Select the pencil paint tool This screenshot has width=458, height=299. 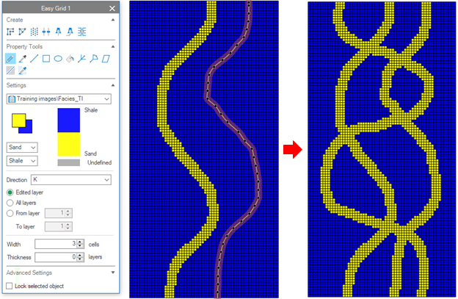click(x=10, y=58)
